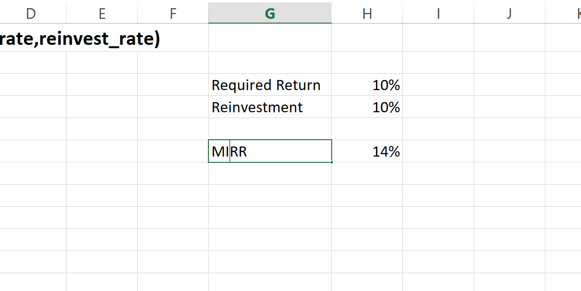
Task: Select the column J header
Action: point(509,13)
